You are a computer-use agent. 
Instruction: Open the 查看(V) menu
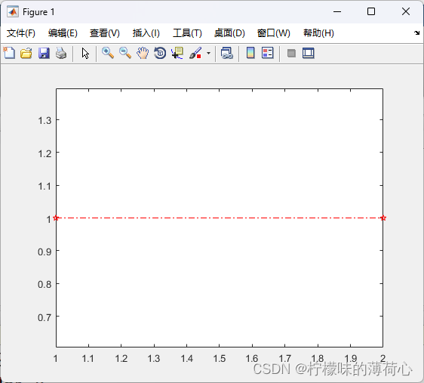click(x=105, y=33)
